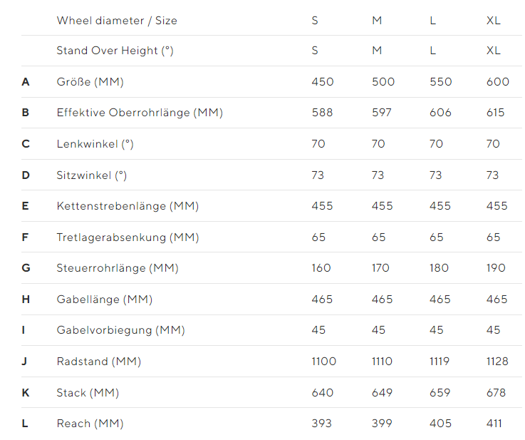Select the Gabellänge value 465 for size L

click(x=440, y=300)
